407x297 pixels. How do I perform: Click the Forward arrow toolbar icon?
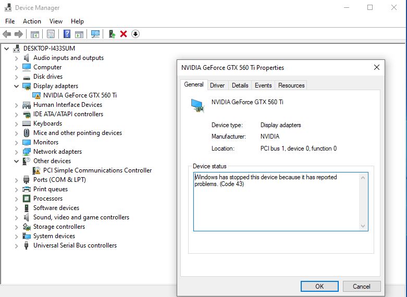[18, 34]
